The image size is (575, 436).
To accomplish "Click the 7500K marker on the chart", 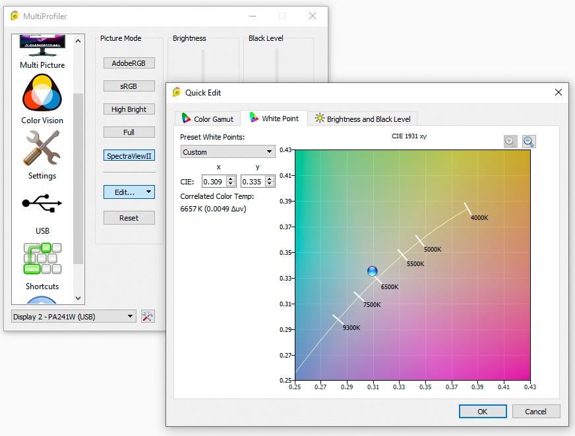I will [x=359, y=296].
